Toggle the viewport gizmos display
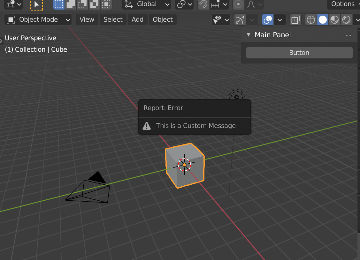360x260 pixels. [240, 19]
